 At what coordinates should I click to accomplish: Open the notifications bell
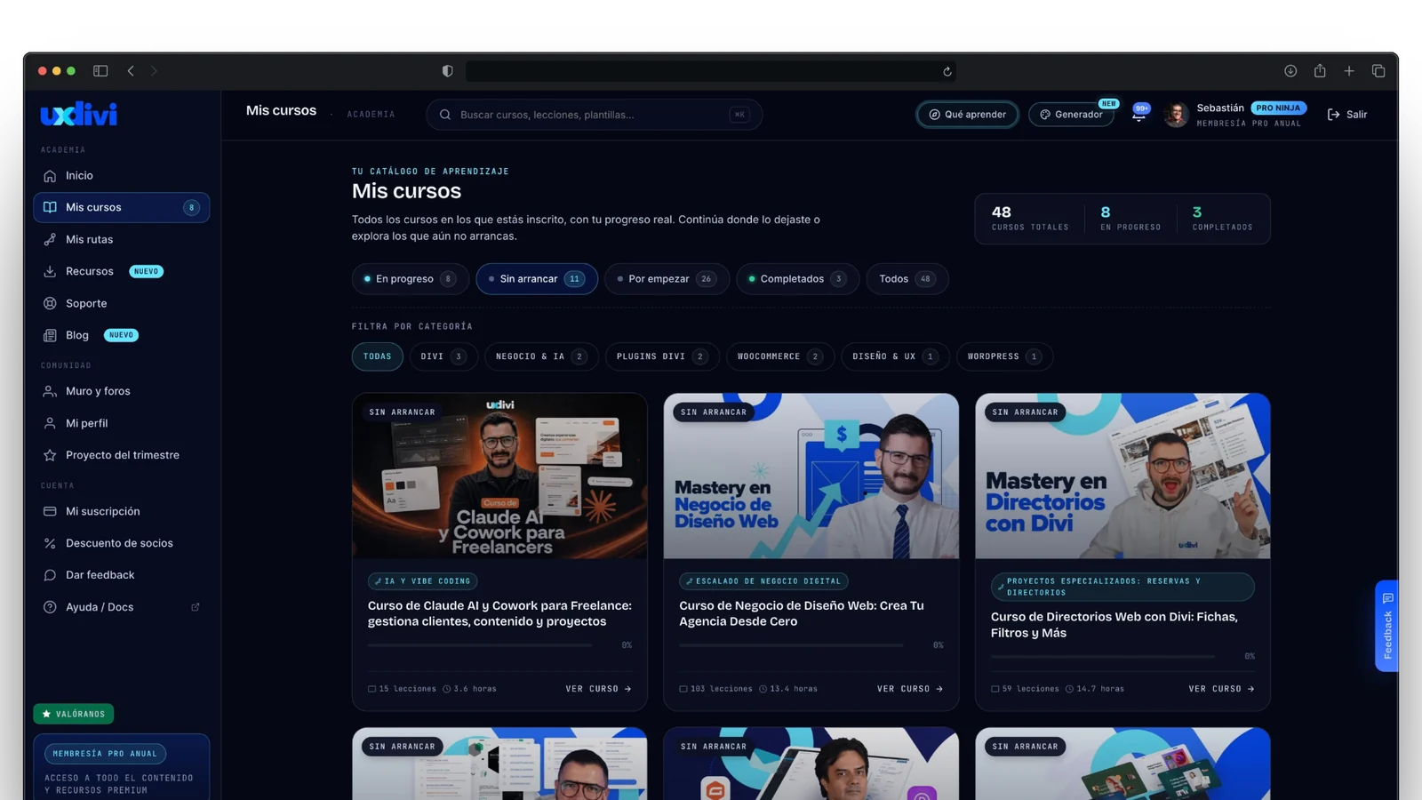tap(1138, 115)
